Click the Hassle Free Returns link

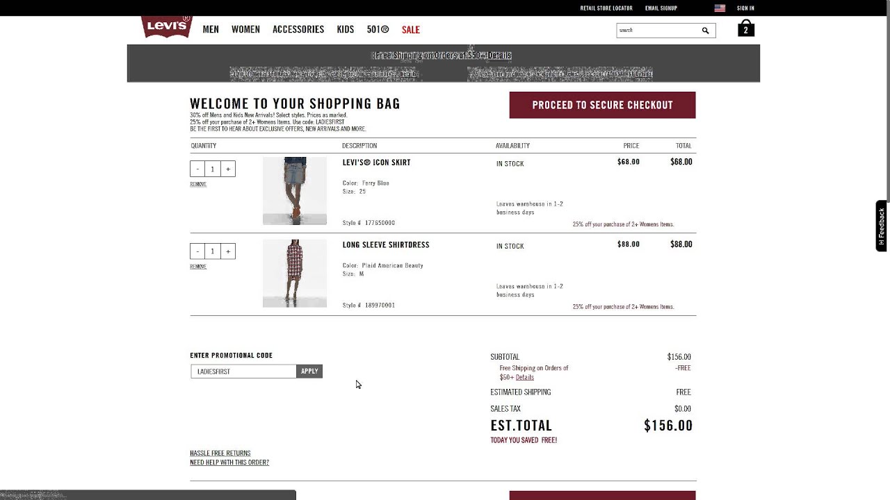[220, 453]
